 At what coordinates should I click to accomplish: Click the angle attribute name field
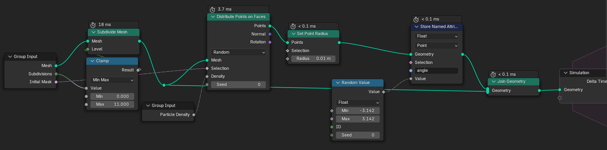437,71
